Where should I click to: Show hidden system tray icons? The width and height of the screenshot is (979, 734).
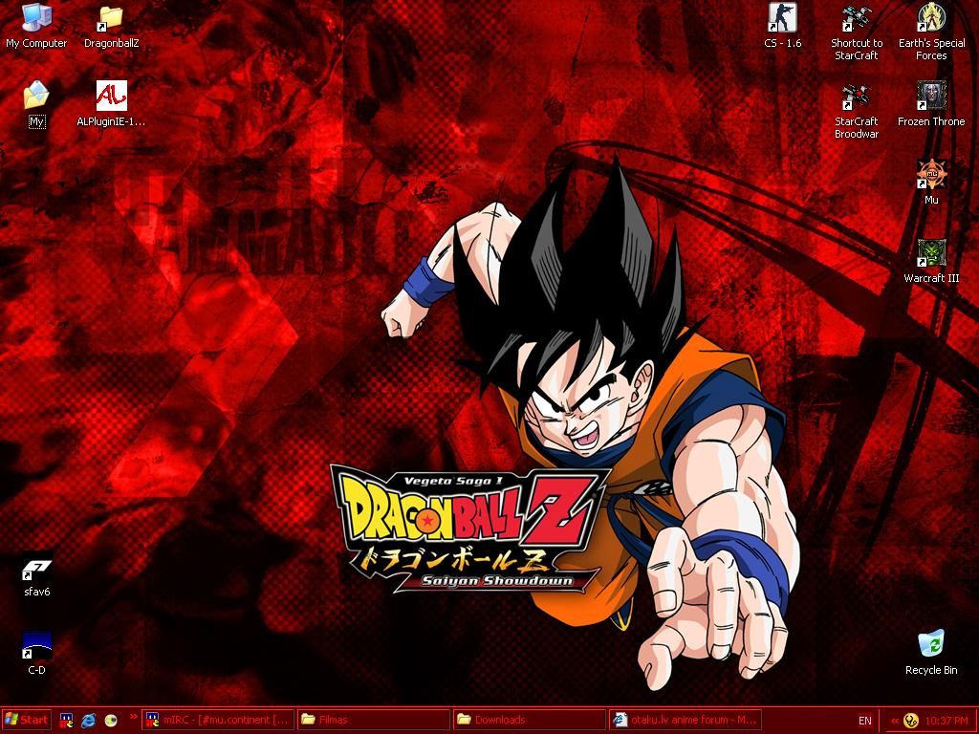894,721
